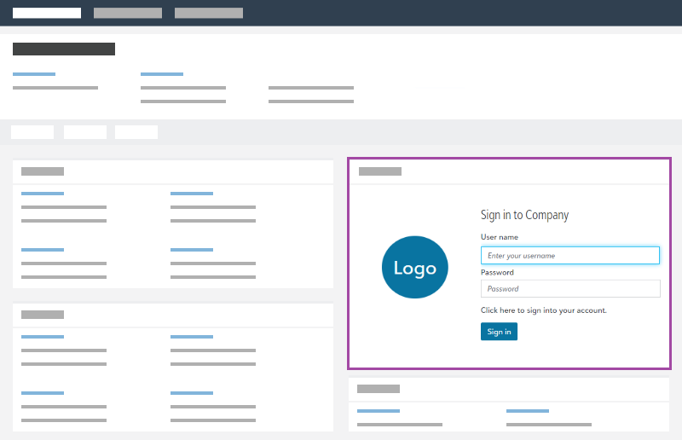Switch to the middle gray tab in top navigation

coord(128,13)
